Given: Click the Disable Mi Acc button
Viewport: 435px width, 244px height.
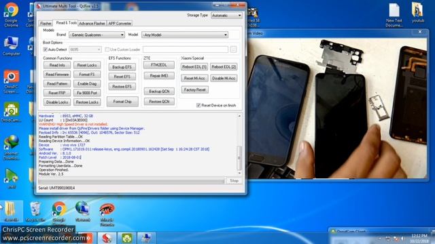Looking at the screenshot, I should coord(224,79).
